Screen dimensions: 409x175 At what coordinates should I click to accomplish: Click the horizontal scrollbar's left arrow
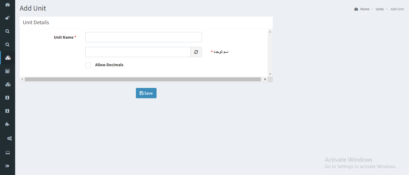click(x=22, y=79)
